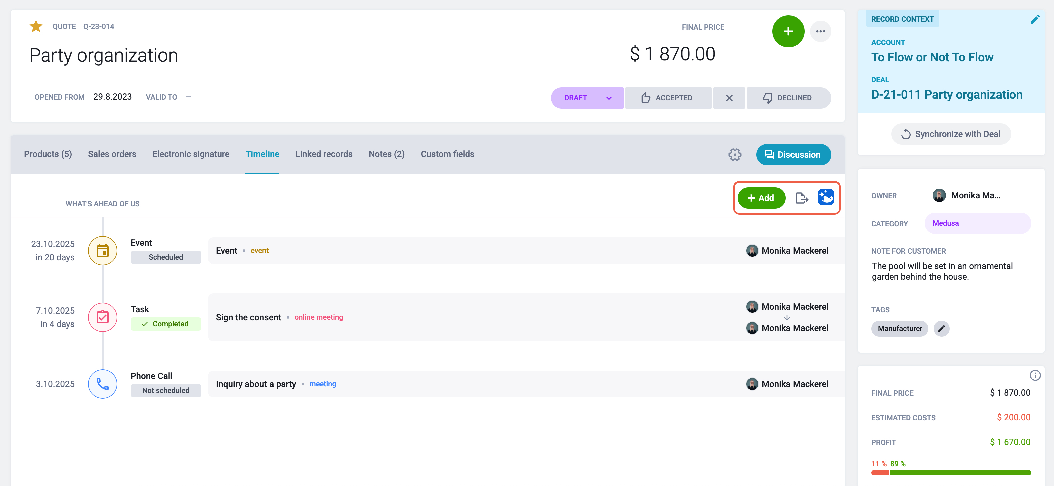Mark quote as Declined
The image size is (1054, 486).
789,98
